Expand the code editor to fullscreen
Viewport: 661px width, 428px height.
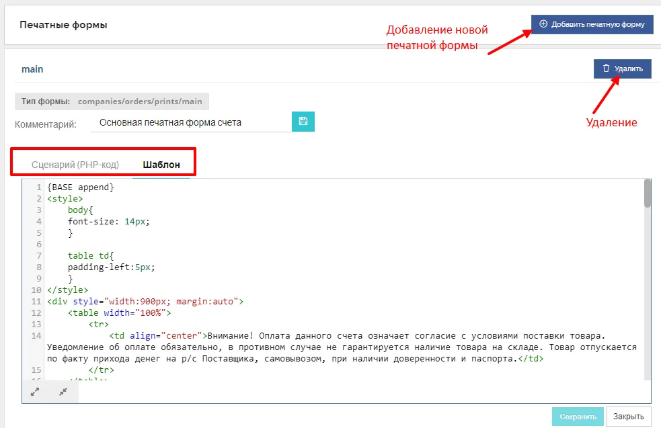click(x=35, y=392)
